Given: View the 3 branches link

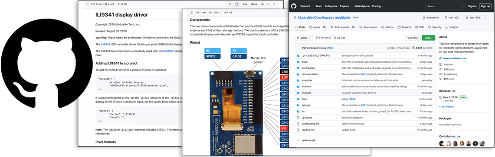Looking at the screenshot, I should [x=323, y=38].
